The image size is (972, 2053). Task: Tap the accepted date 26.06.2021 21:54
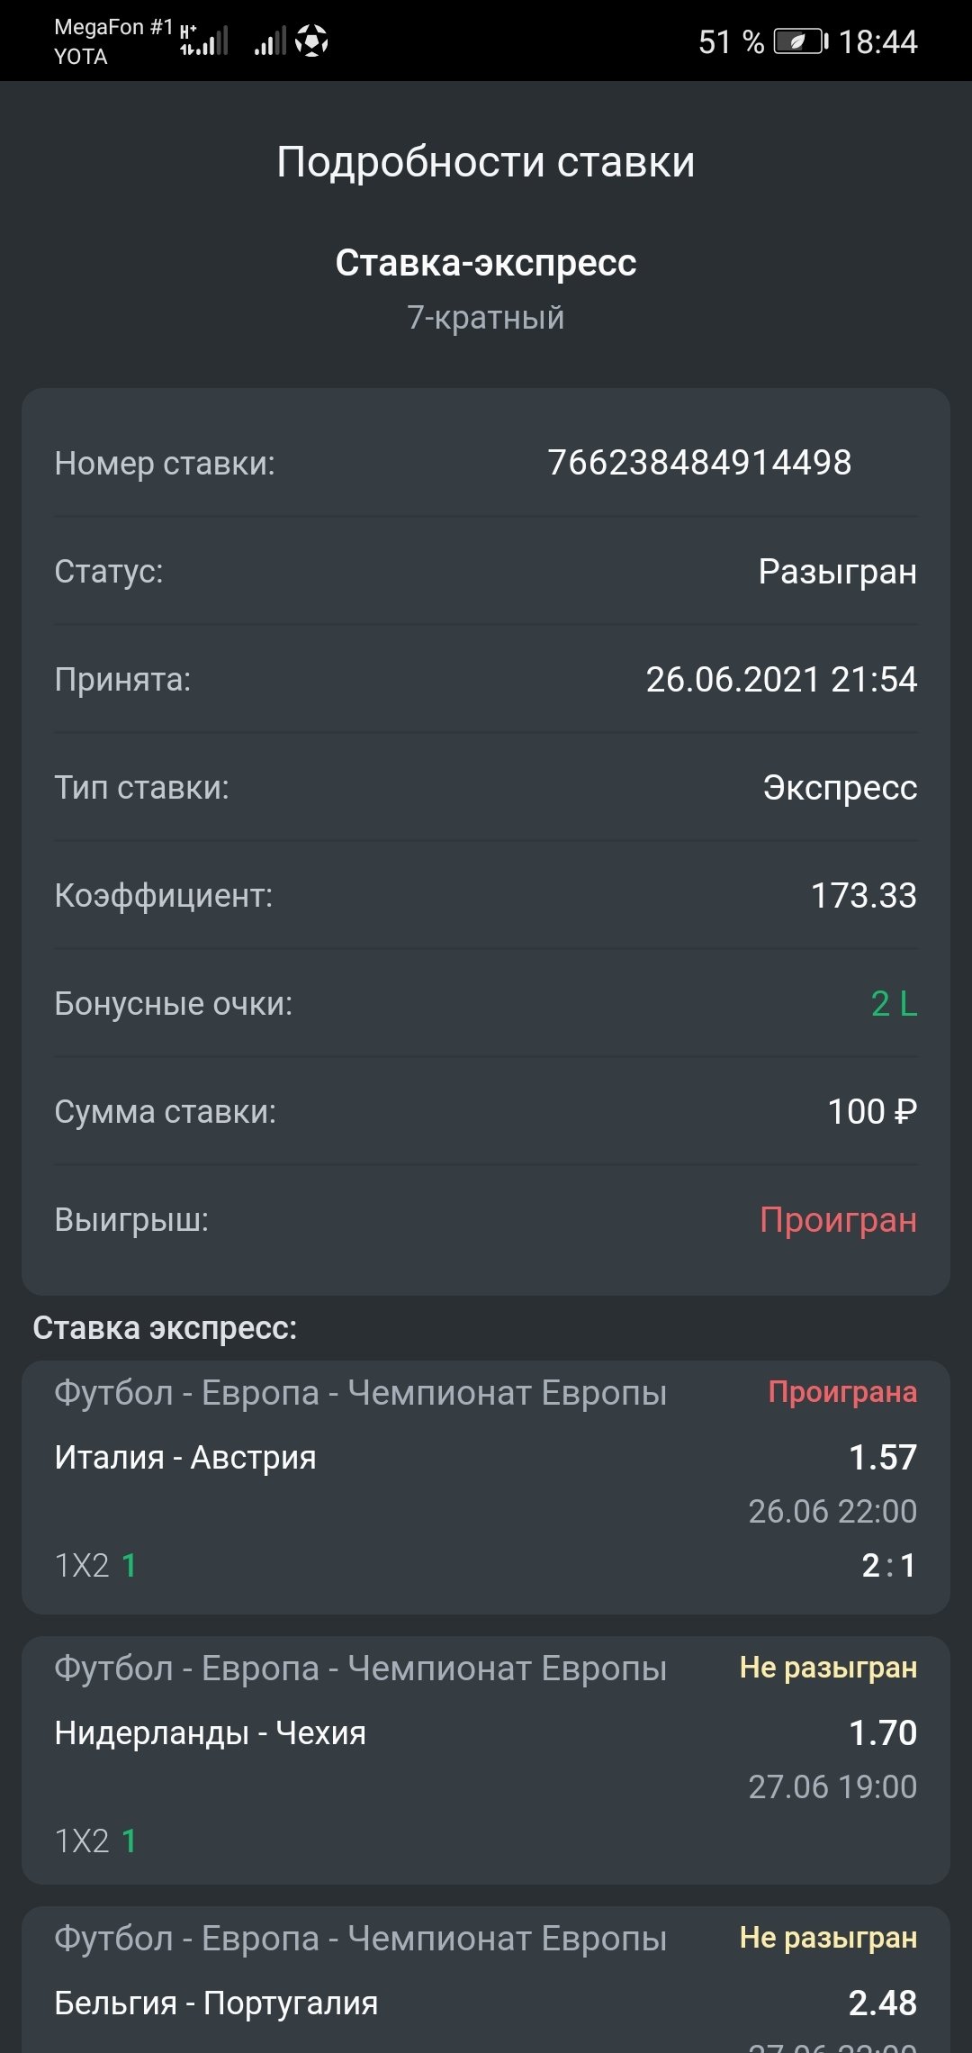[781, 680]
